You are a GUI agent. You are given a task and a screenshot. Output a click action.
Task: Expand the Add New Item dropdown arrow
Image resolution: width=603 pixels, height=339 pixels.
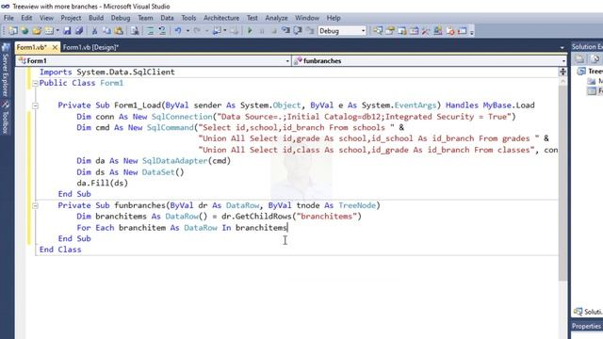pyautogui.click(x=57, y=31)
